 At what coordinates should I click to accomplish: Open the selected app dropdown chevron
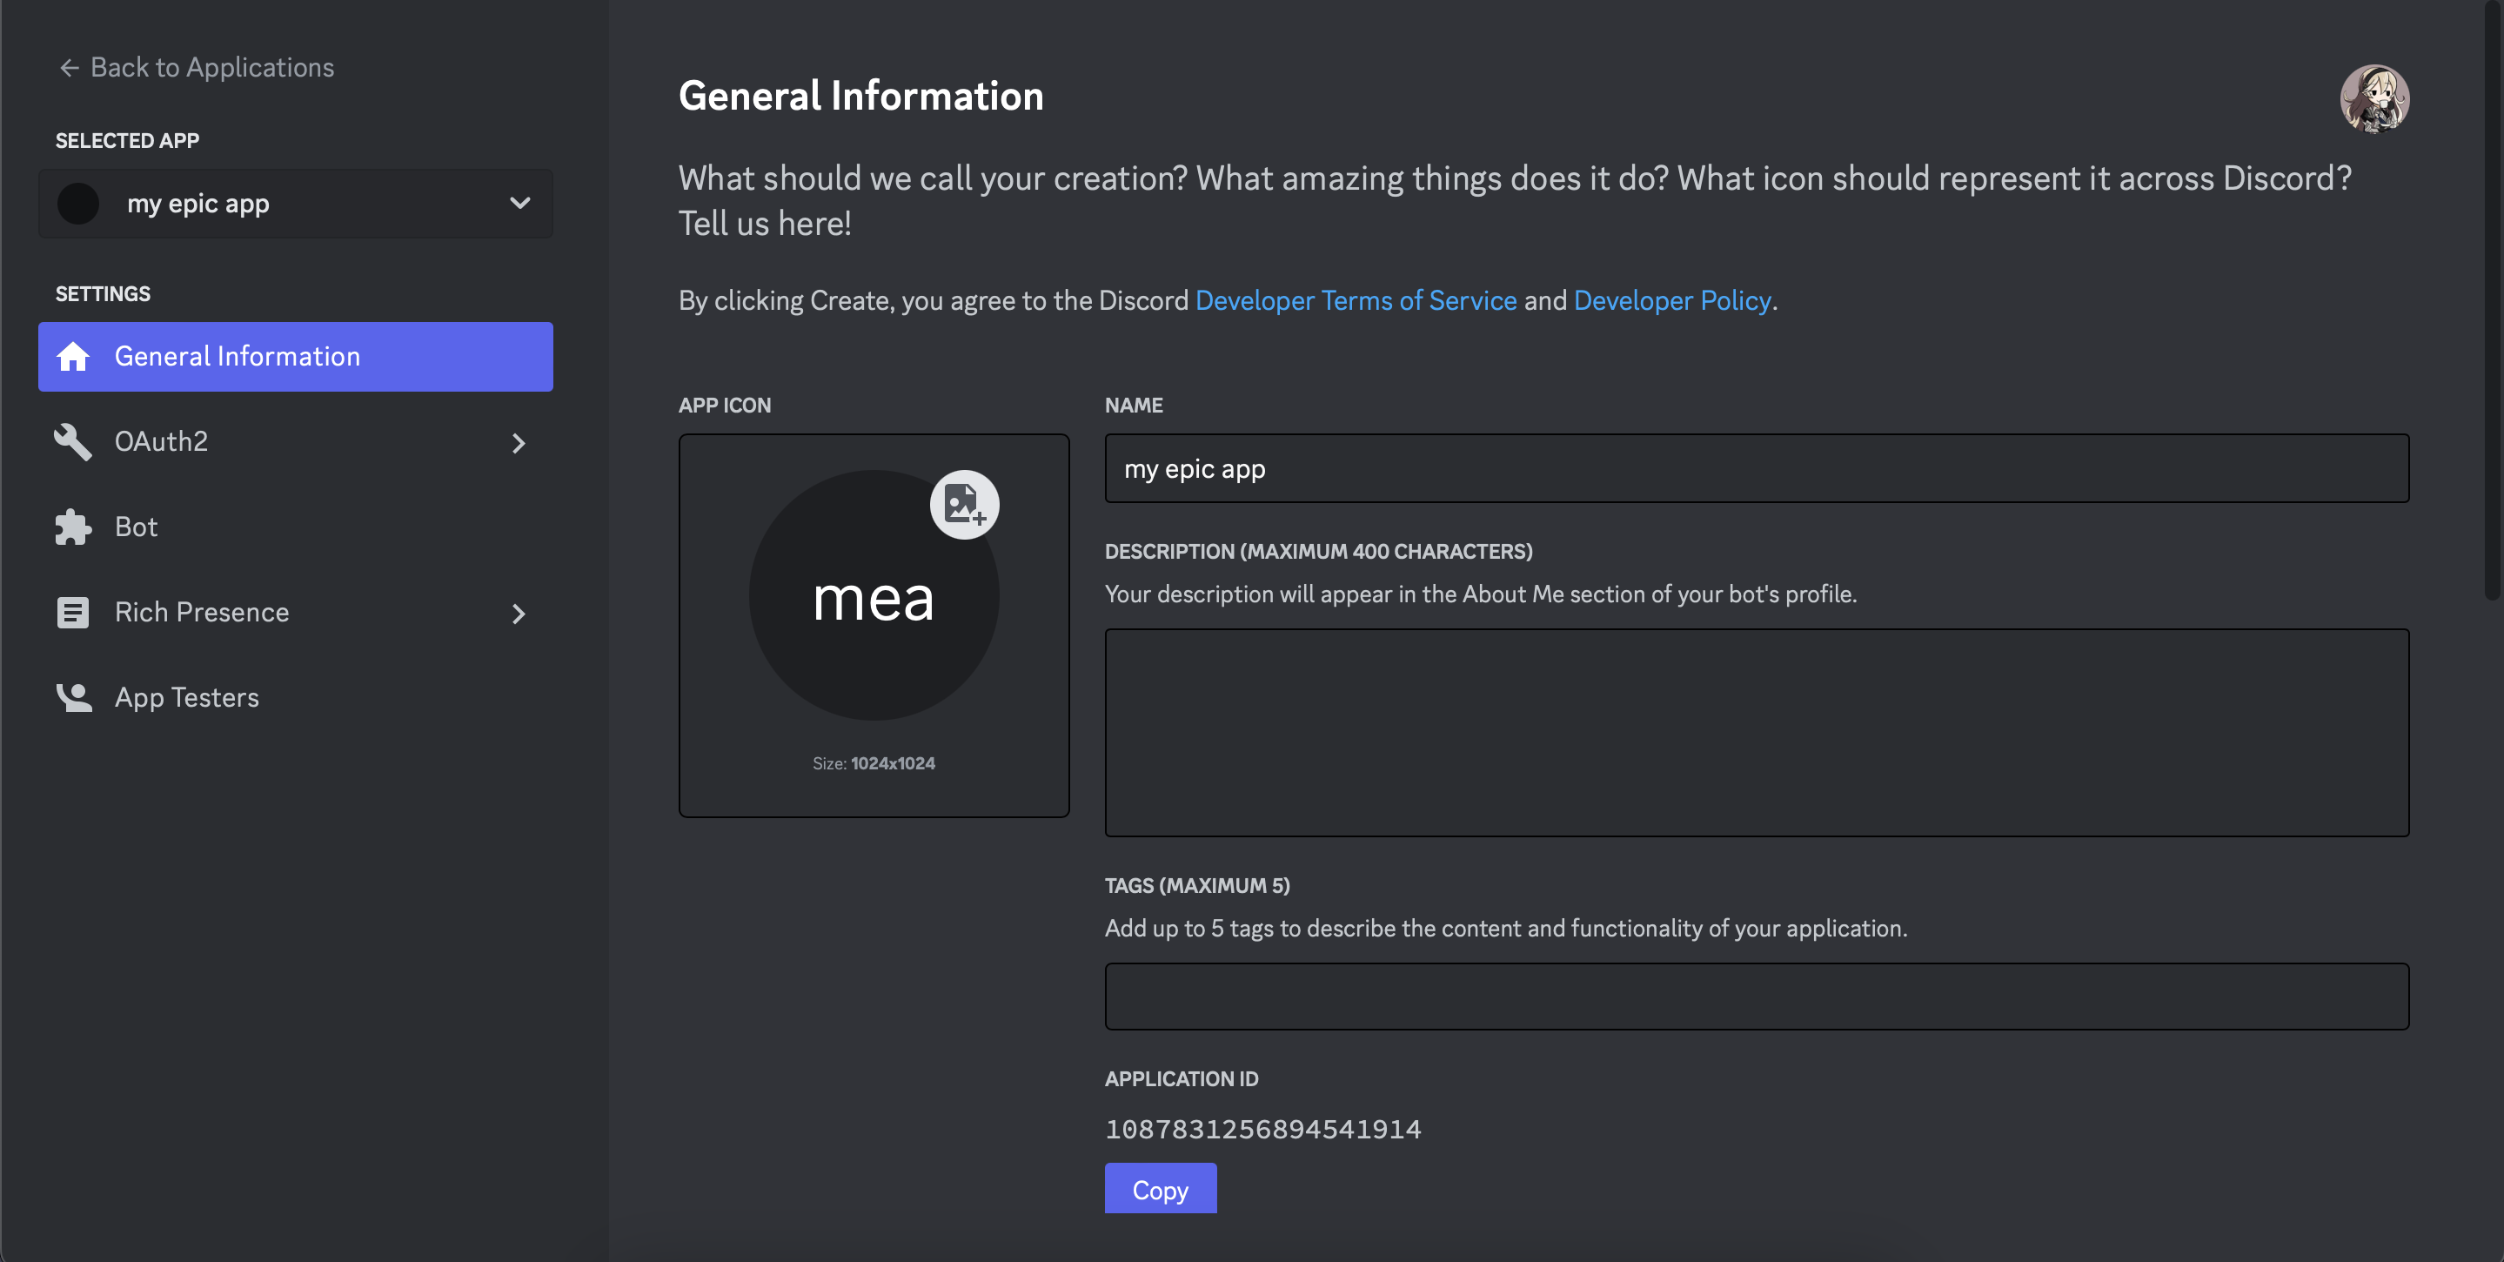coord(520,205)
